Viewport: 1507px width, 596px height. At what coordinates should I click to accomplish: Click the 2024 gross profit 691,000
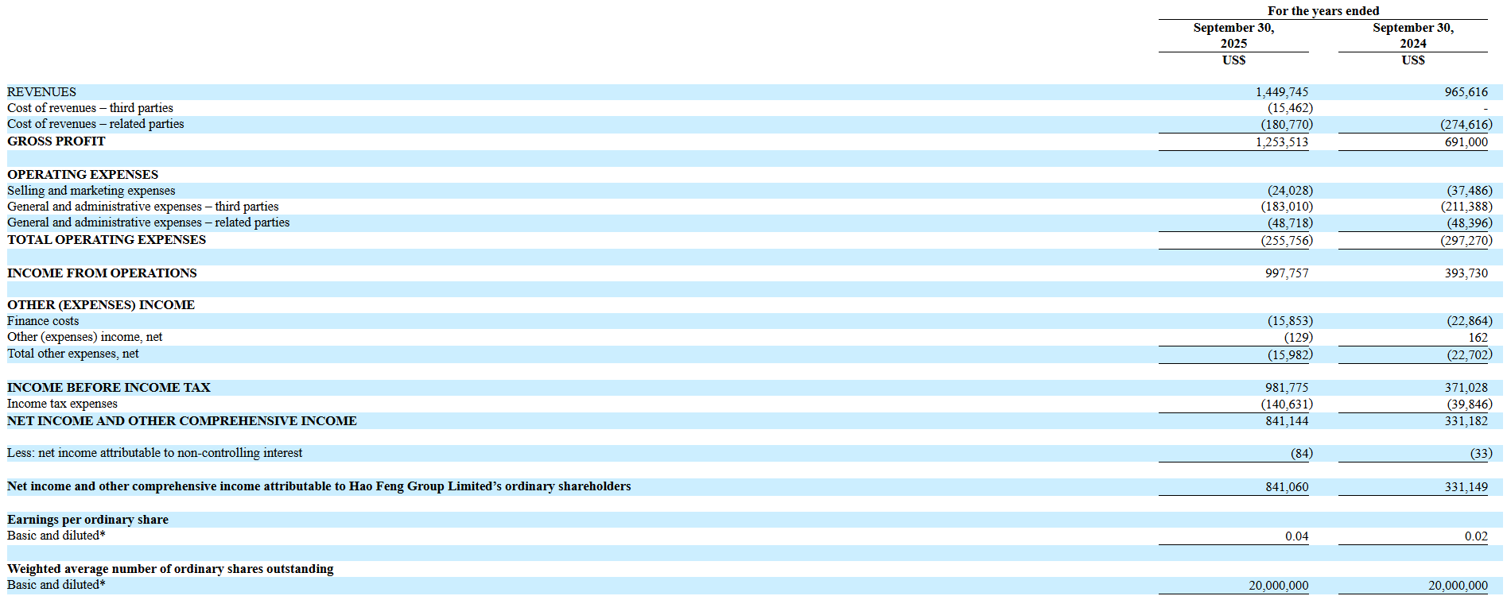pyautogui.click(x=1466, y=142)
